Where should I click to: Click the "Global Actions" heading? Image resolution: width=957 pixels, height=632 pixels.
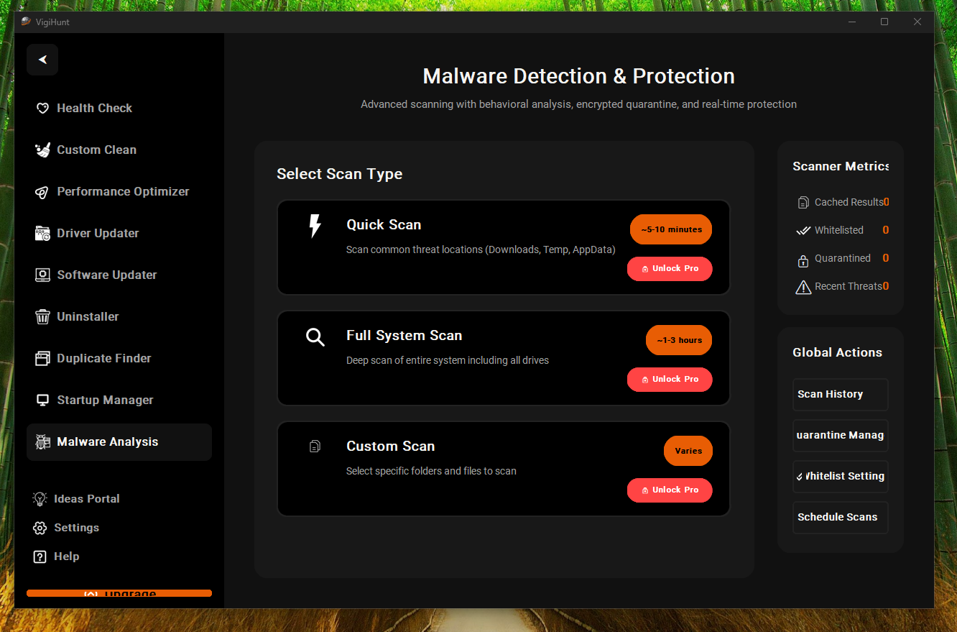(837, 353)
